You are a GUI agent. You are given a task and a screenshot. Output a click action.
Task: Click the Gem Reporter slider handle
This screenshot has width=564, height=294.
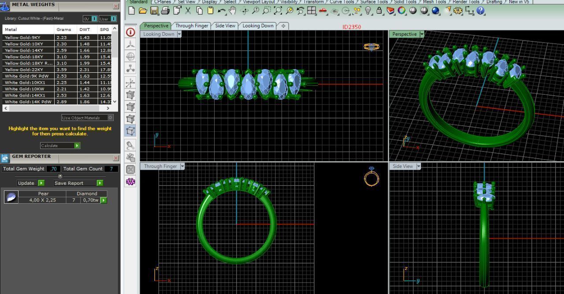tap(60, 176)
